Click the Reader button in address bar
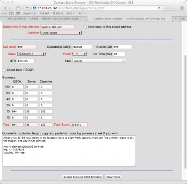 (x=169, y=8)
